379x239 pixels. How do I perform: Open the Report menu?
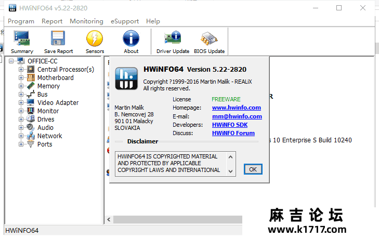click(x=52, y=21)
